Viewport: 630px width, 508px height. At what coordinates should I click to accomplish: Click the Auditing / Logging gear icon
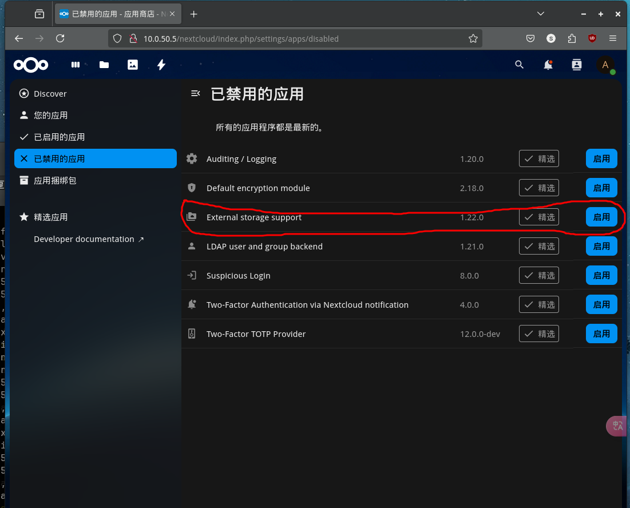192,158
